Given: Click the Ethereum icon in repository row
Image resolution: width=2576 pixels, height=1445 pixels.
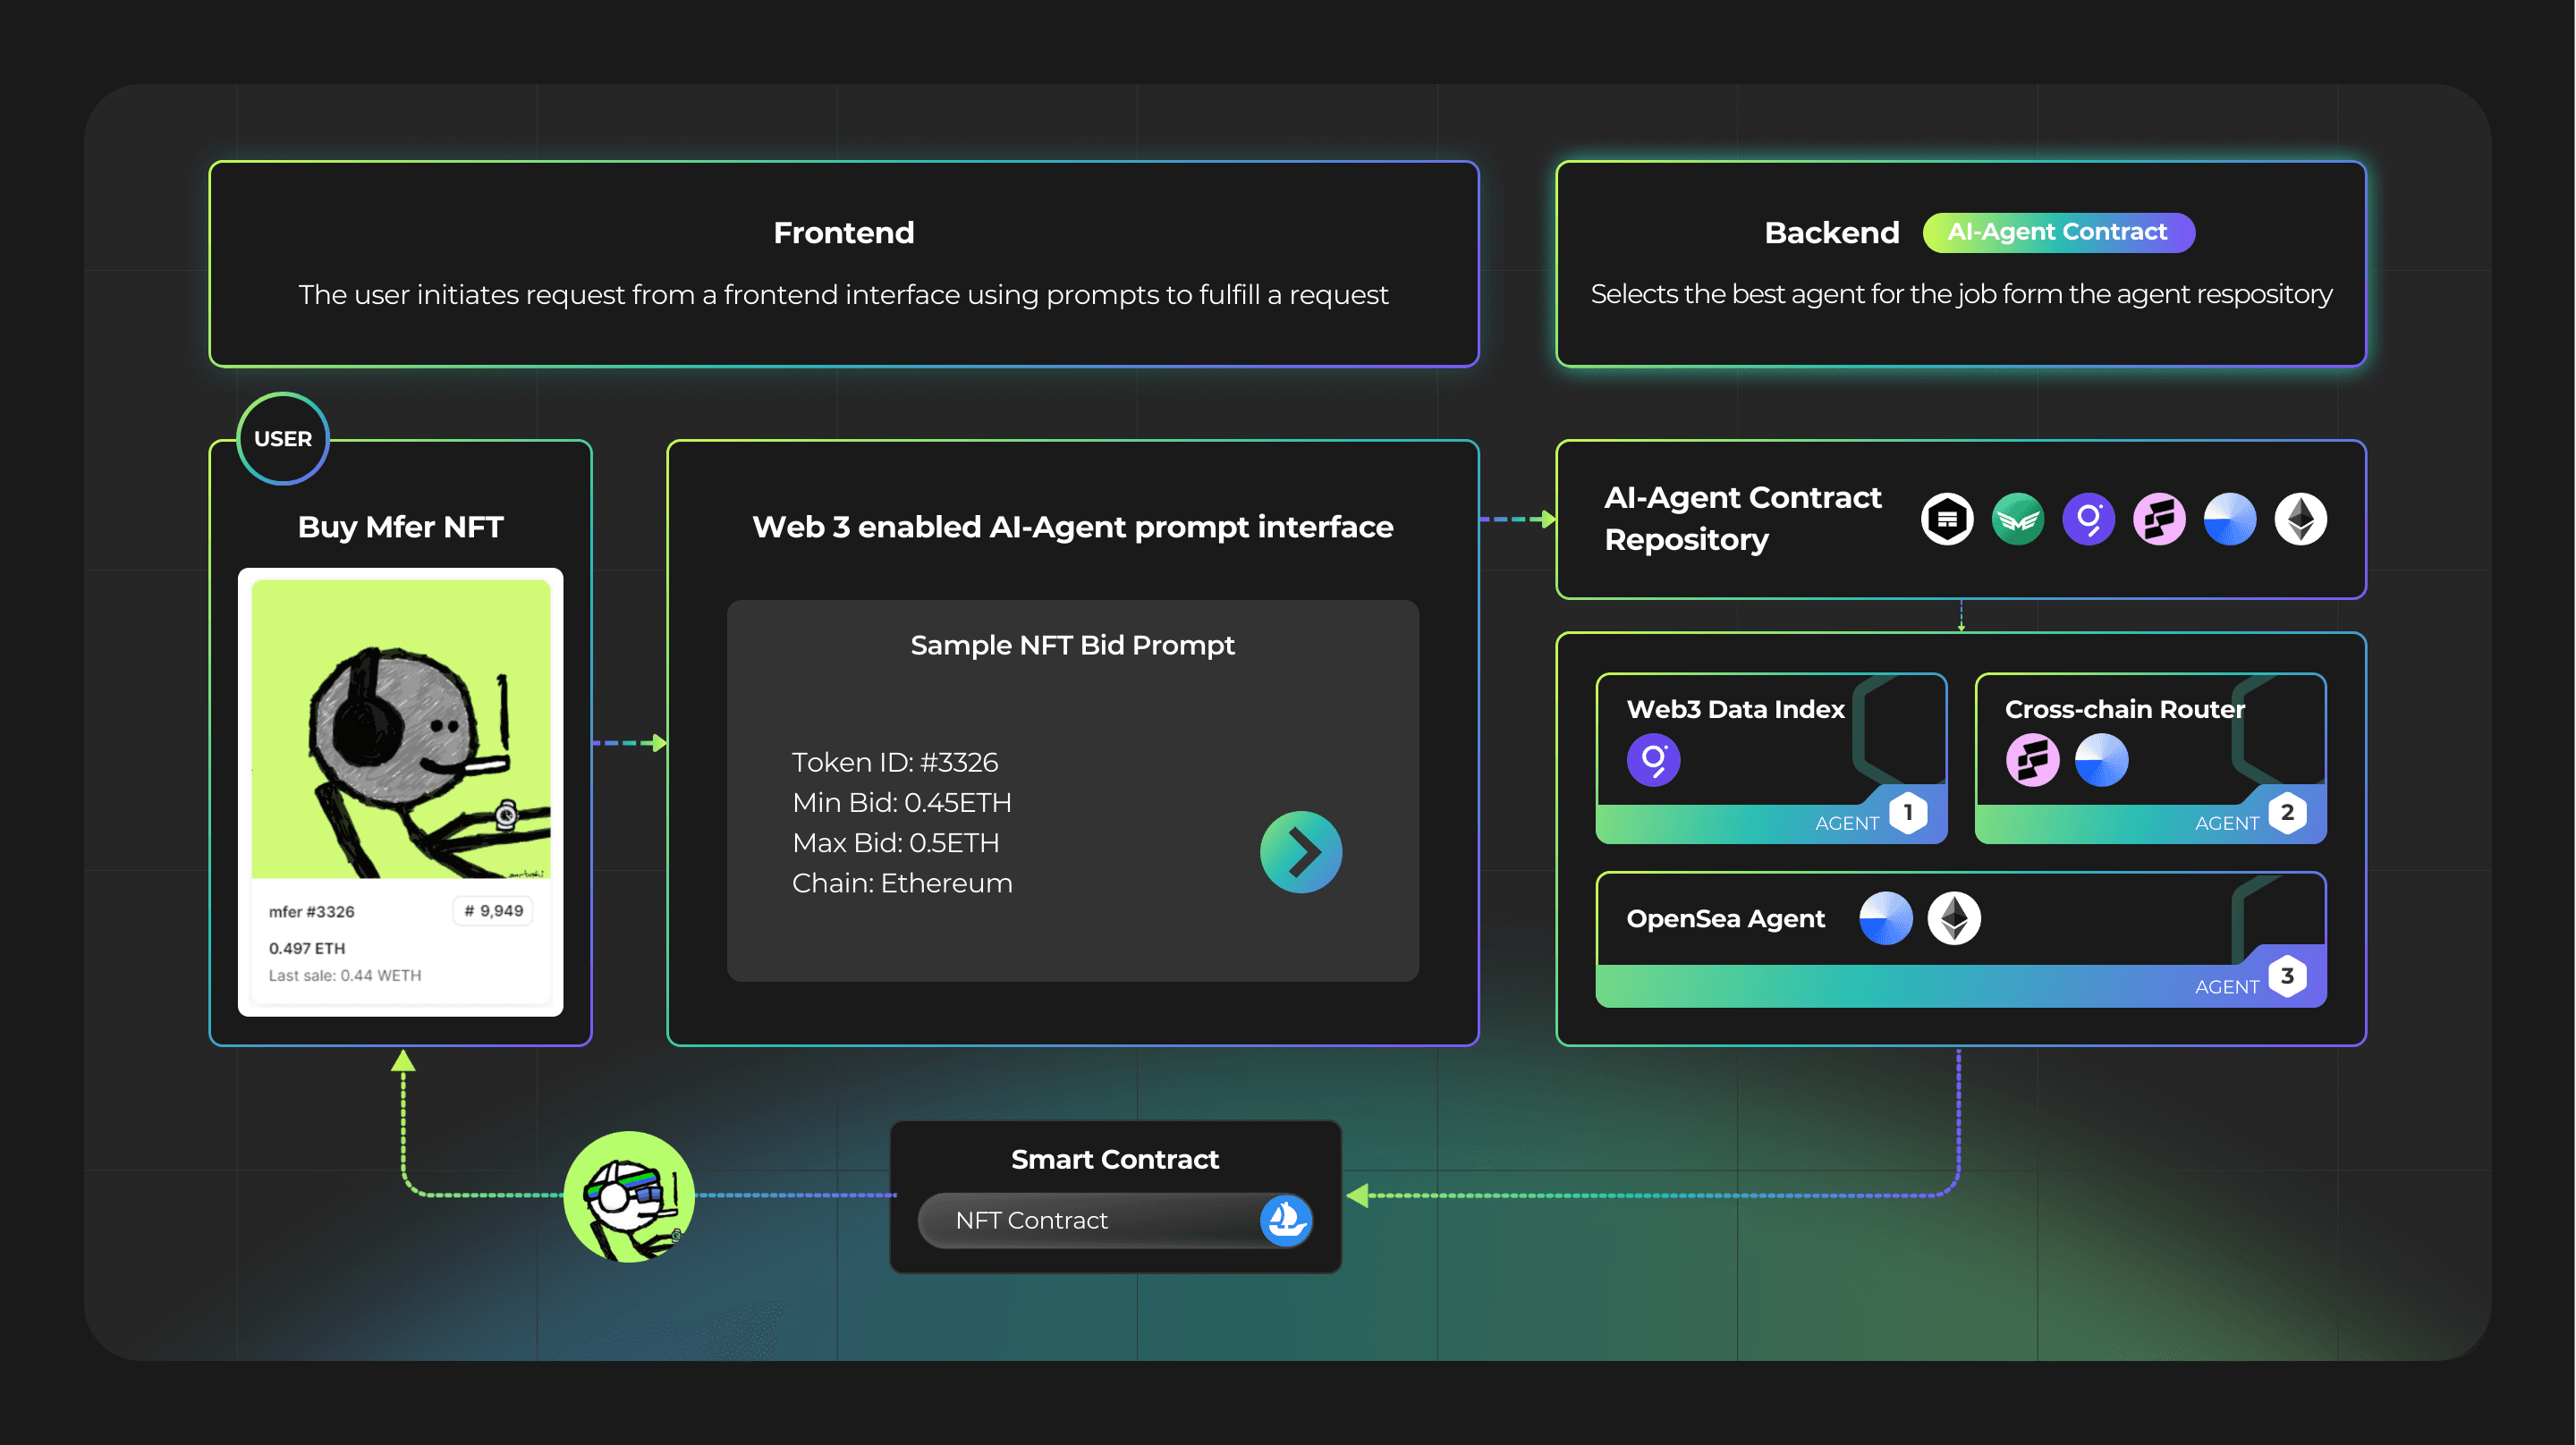Looking at the screenshot, I should [2300, 519].
